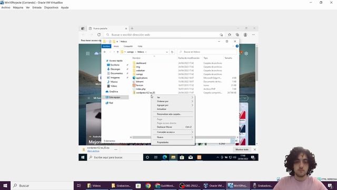Switch to the Inicio ribbon tab
Screen dimensions: 337x190
coord(116,46)
